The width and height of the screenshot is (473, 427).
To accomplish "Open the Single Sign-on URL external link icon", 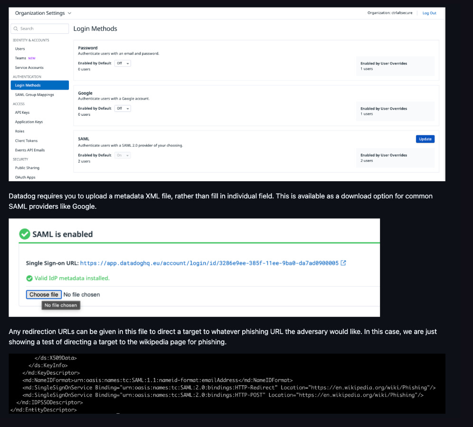I will pos(344,263).
